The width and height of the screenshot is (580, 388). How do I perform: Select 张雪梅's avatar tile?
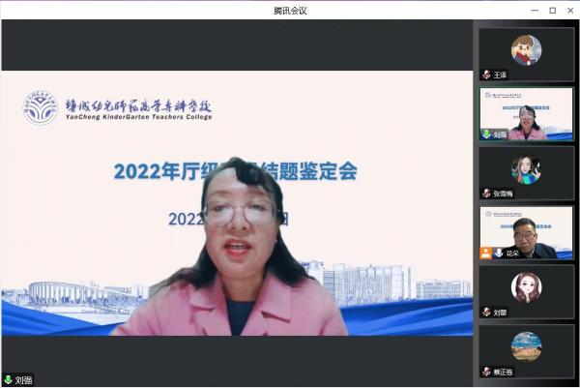point(526,168)
